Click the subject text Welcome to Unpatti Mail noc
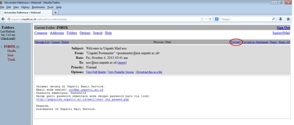 pos(106,48)
